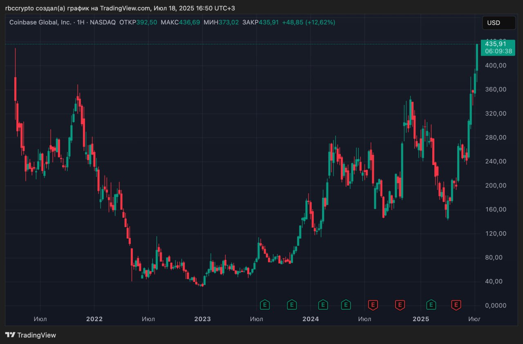
Task: Select the green earnings marker just right of 2025
Action: 431,304
